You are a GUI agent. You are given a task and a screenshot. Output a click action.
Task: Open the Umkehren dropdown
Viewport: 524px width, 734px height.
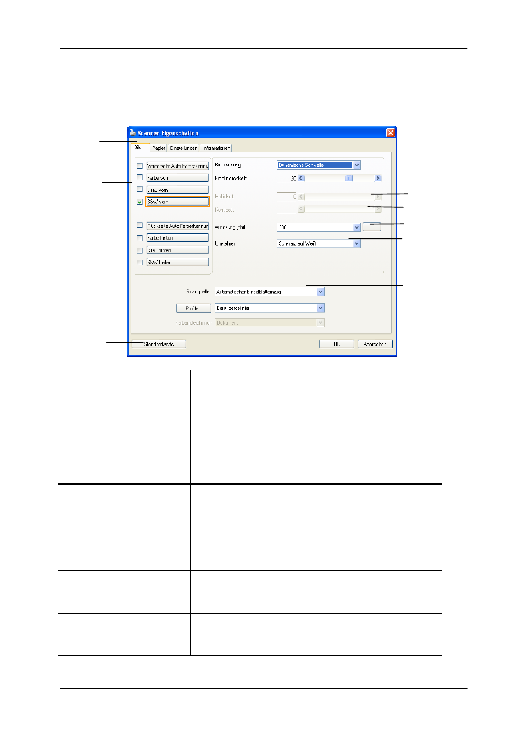(x=357, y=243)
